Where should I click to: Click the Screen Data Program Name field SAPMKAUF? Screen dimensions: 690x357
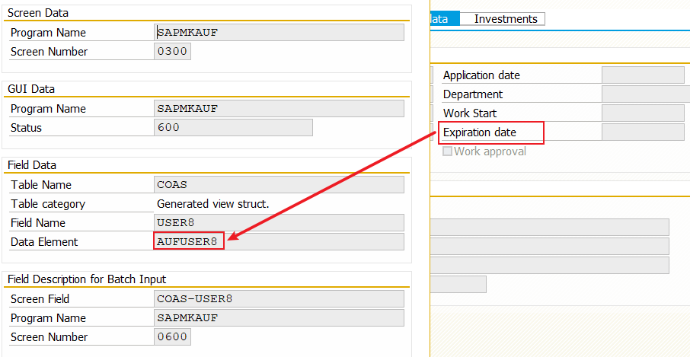(279, 33)
